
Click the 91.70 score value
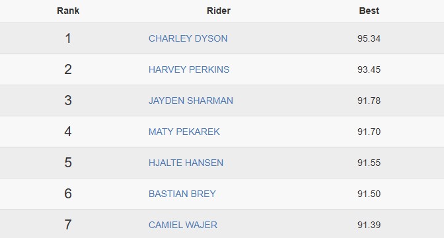click(369, 132)
